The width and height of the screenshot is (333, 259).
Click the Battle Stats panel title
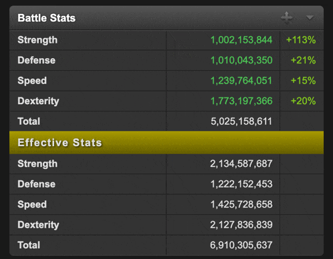[47, 18]
